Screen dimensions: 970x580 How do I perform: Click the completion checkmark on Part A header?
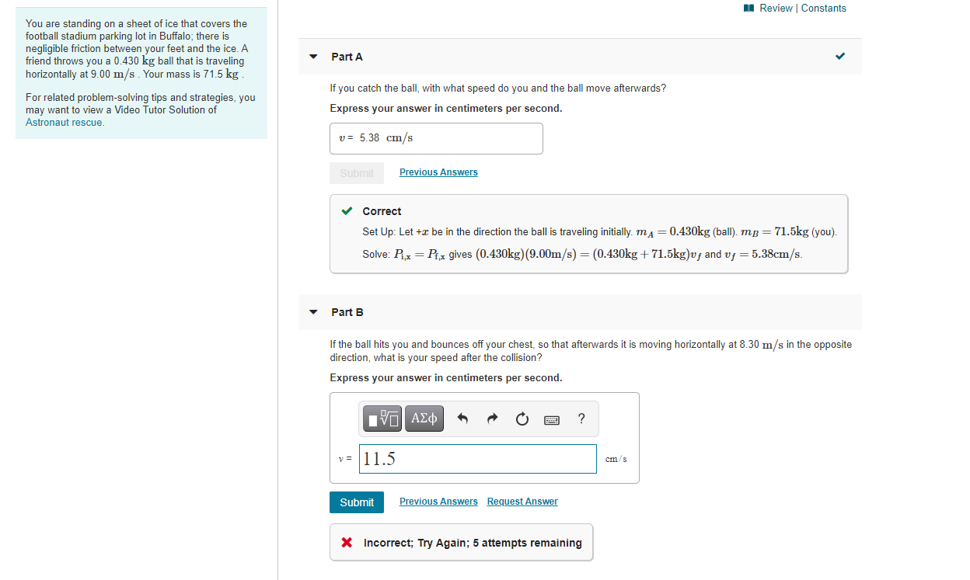point(839,56)
